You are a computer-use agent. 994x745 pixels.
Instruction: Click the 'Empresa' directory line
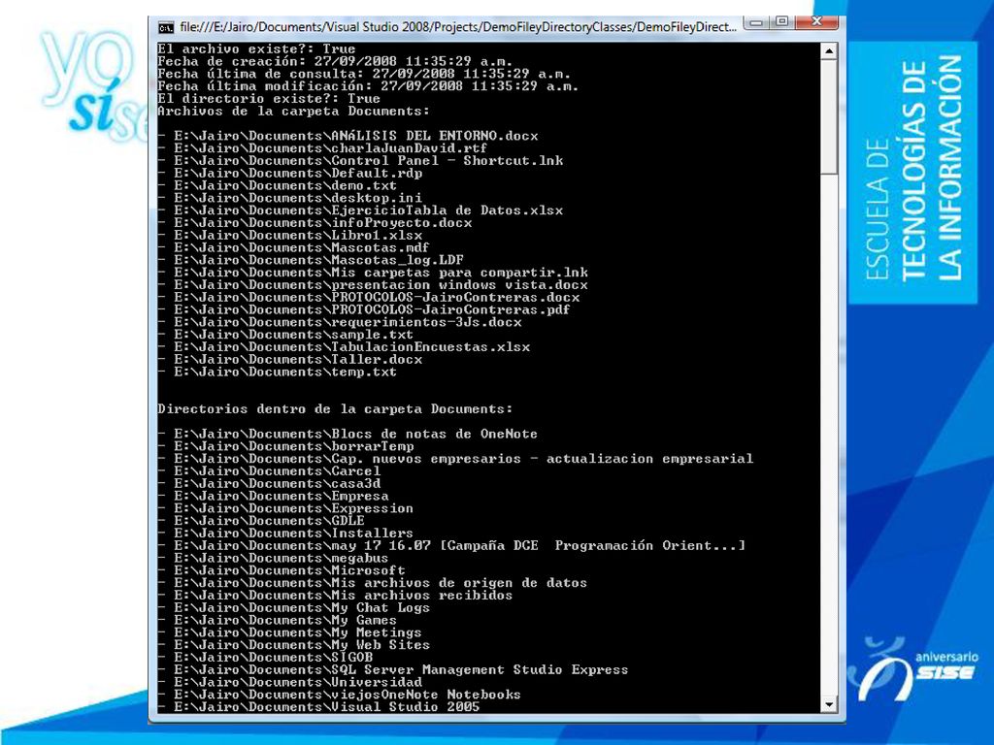274,496
